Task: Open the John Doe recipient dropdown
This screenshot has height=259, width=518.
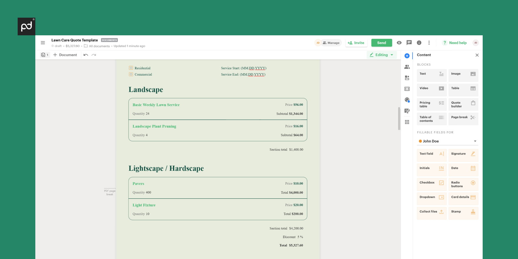Action: coord(447,141)
